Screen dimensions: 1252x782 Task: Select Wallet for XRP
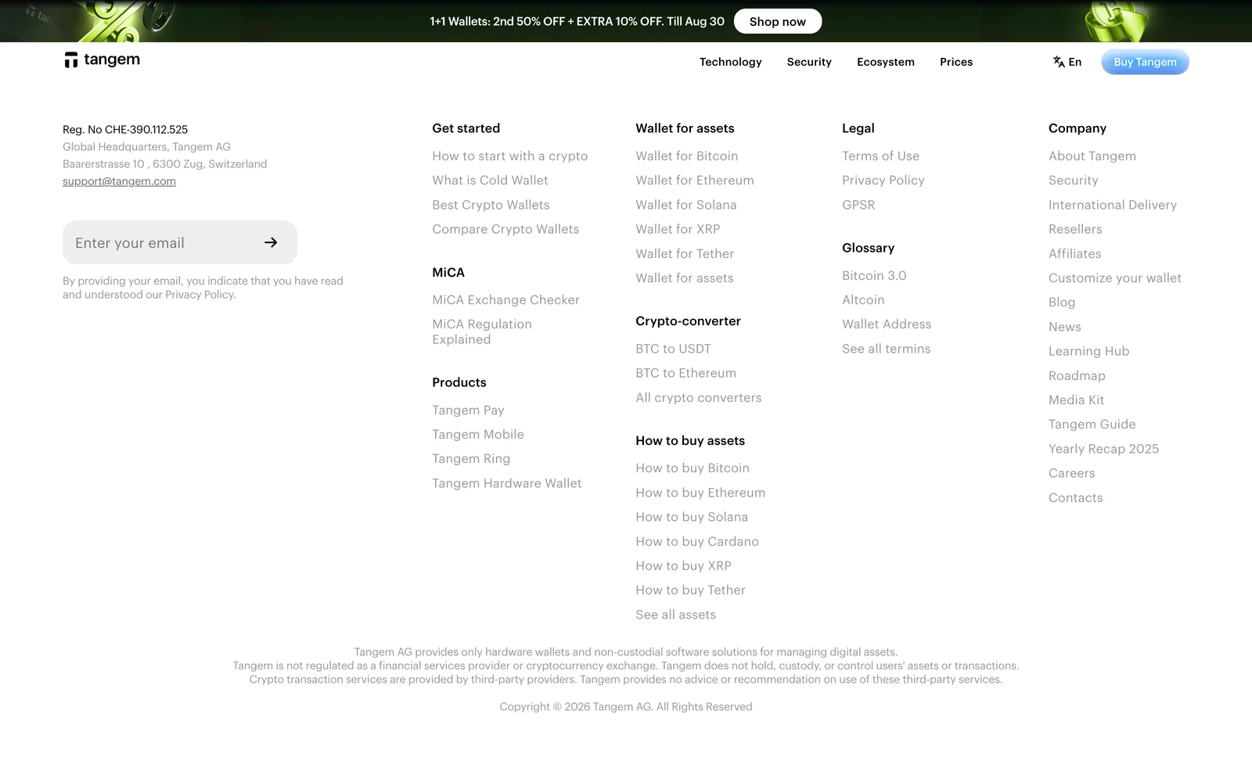[678, 229]
